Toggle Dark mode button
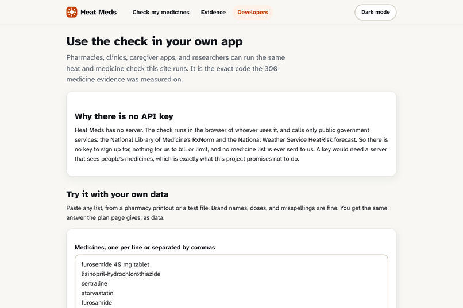463x308 pixels. [375, 12]
